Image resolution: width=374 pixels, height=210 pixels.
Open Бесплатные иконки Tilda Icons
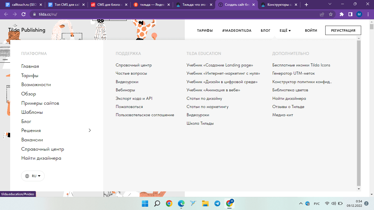pyautogui.click(x=301, y=65)
